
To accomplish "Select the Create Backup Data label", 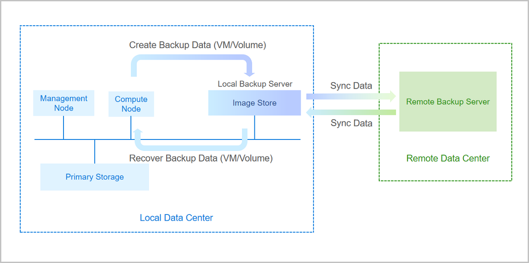I will pos(197,45).
